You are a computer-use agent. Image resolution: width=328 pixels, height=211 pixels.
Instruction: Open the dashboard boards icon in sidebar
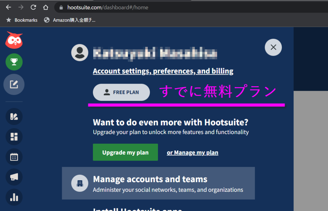point(14,137)
